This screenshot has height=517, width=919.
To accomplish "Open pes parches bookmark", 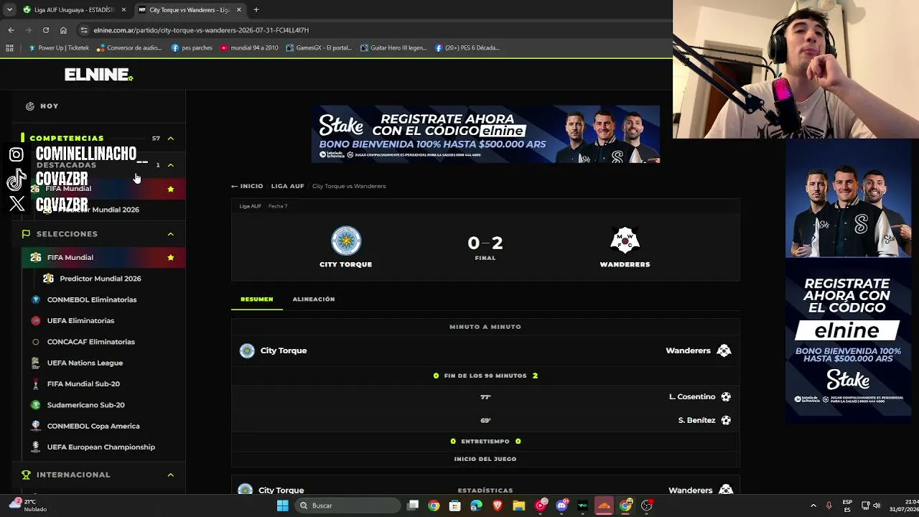I will 192,48.
